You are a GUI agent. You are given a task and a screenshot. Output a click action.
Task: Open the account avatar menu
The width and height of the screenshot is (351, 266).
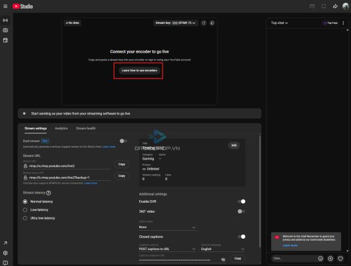click(346, 6)
